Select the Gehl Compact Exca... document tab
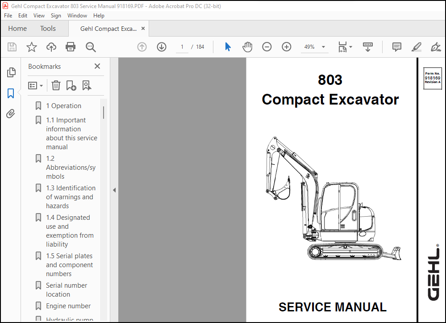The height and width of the screenshot is (323, 446). click(108, 29)
